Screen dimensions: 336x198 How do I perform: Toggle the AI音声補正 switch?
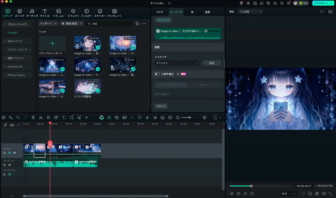click(x=157, y=74)
